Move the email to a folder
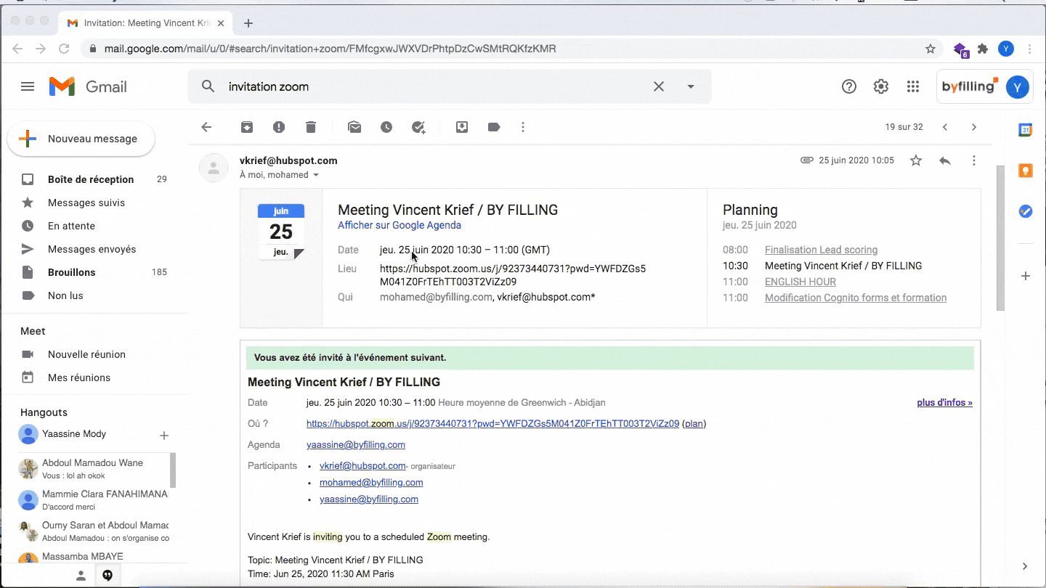1046x588 pixels. (462, 127)
